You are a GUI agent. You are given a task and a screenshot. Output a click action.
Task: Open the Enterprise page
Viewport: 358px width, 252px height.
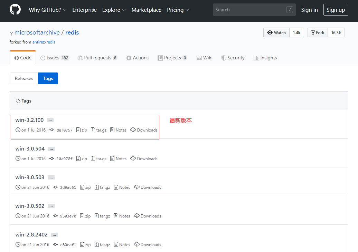(84, 10)
